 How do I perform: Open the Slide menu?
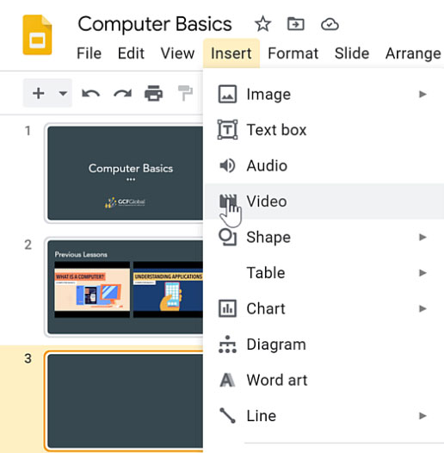[x=352, y=53]
